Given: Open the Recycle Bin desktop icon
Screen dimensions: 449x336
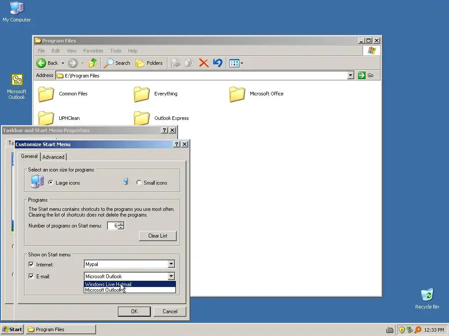Looking at the screenshot, I should pos(427,298).
